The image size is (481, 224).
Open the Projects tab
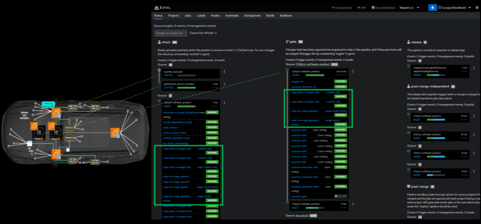pos(173,15)
